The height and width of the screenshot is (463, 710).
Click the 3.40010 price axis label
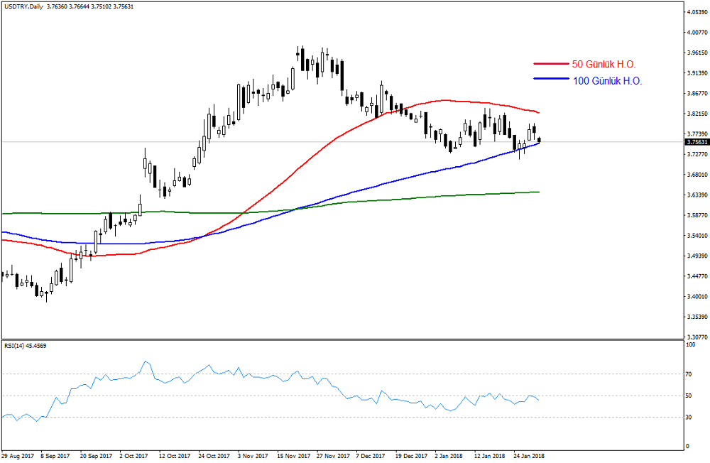[x=697, y=297]
